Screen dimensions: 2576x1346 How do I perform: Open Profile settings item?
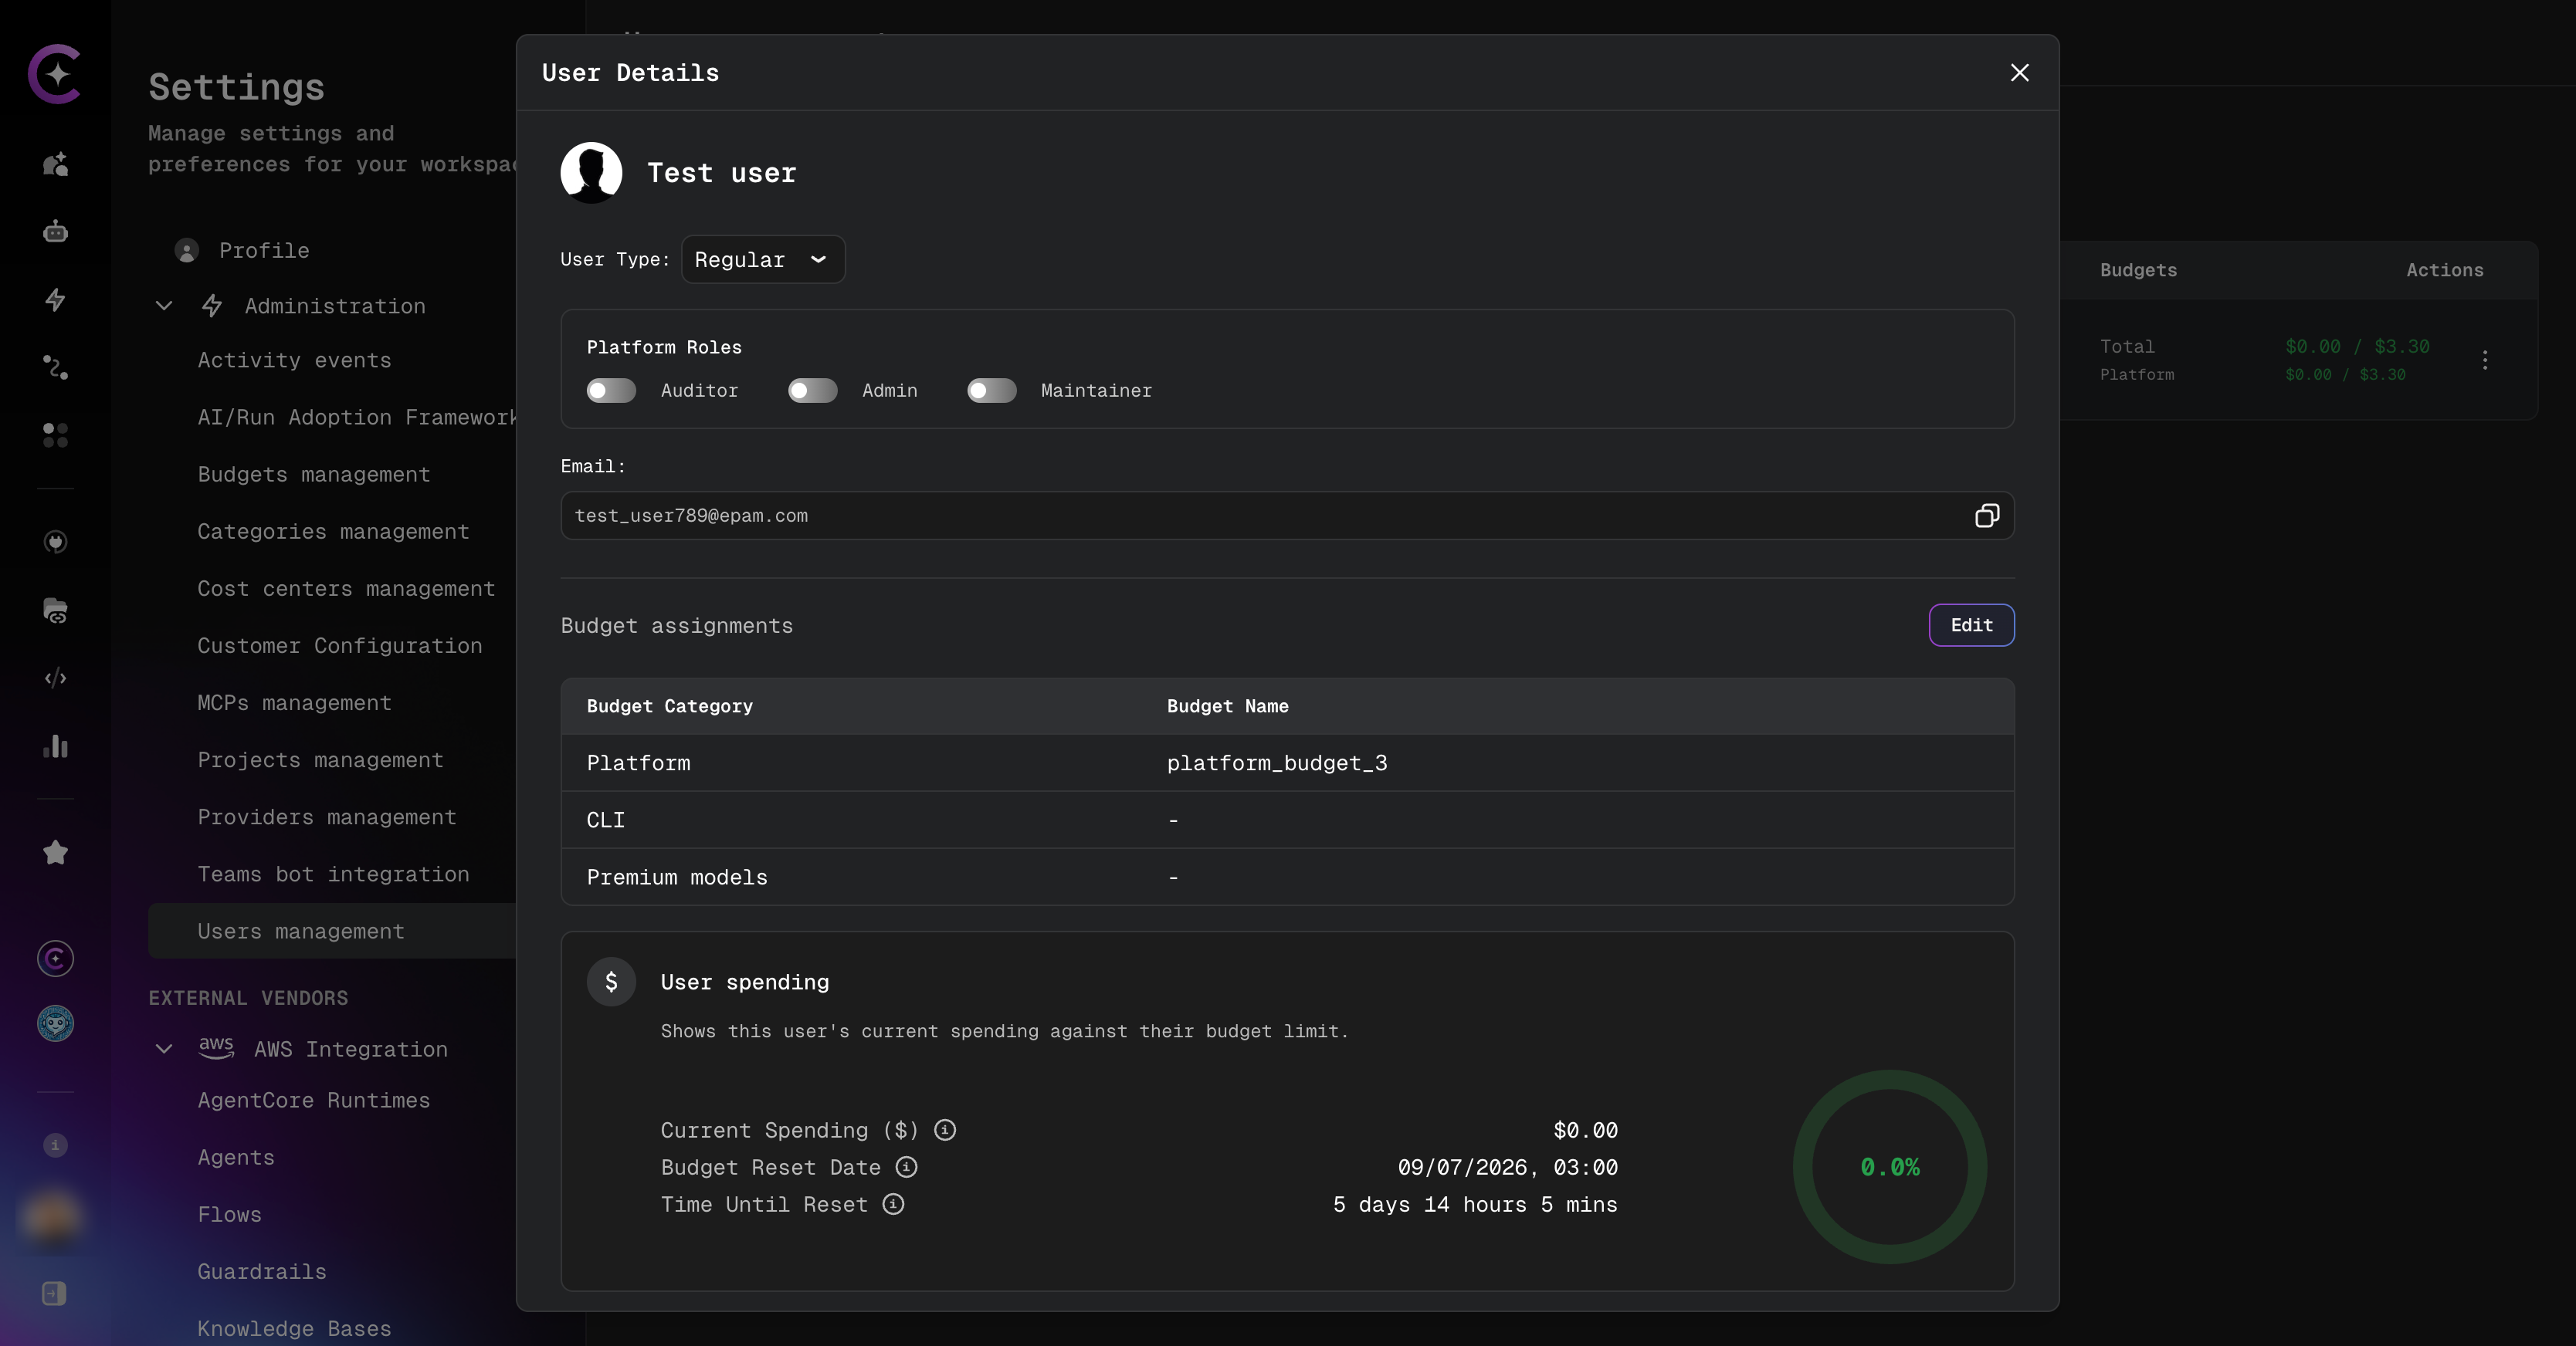click(x=264, y=251)
